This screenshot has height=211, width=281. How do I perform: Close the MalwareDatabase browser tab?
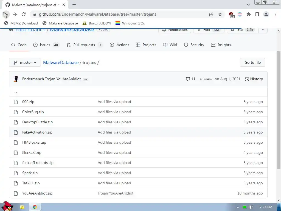(x=64, y=5)
